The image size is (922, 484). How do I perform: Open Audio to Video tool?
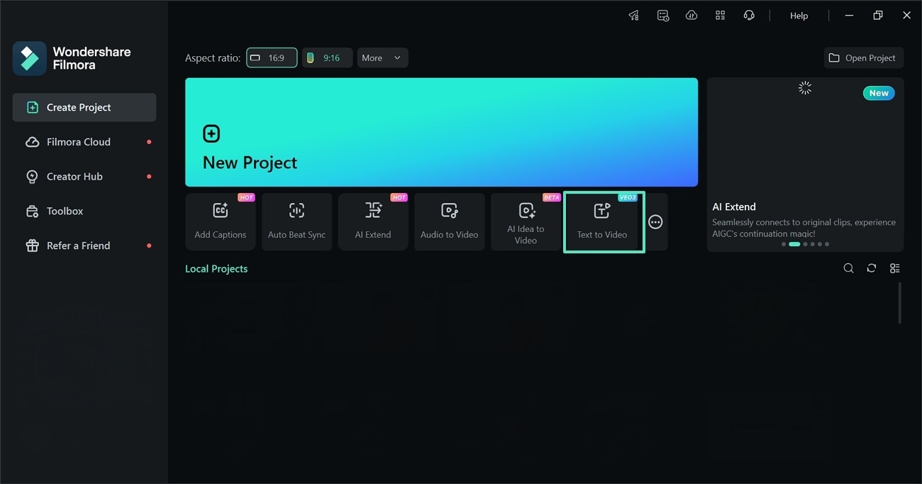point(450,221)
